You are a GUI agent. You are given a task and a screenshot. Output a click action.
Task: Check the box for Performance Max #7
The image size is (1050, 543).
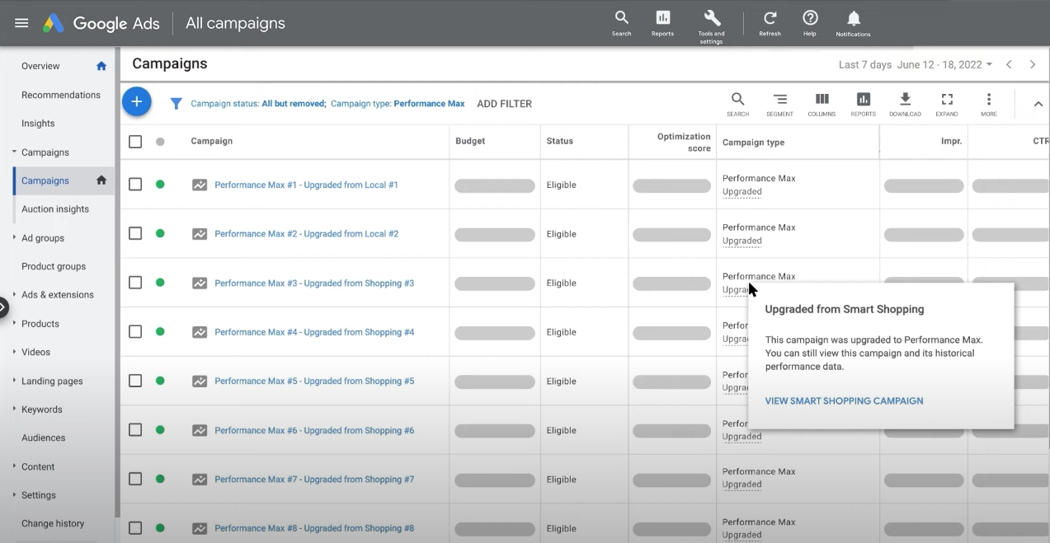click(135, 479)
